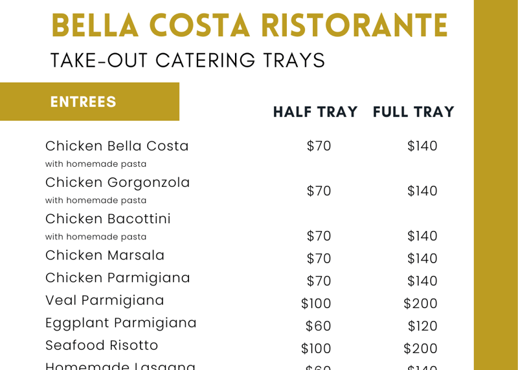Click Eggplant Parmigiana's $120 full tray price
The image size is (518, 370).
(423, 326)
